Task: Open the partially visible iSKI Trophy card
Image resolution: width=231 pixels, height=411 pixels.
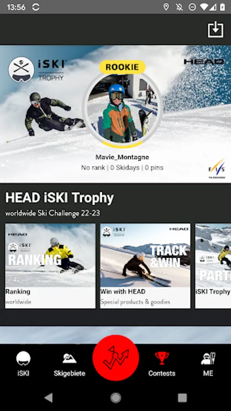Action: 213,266
